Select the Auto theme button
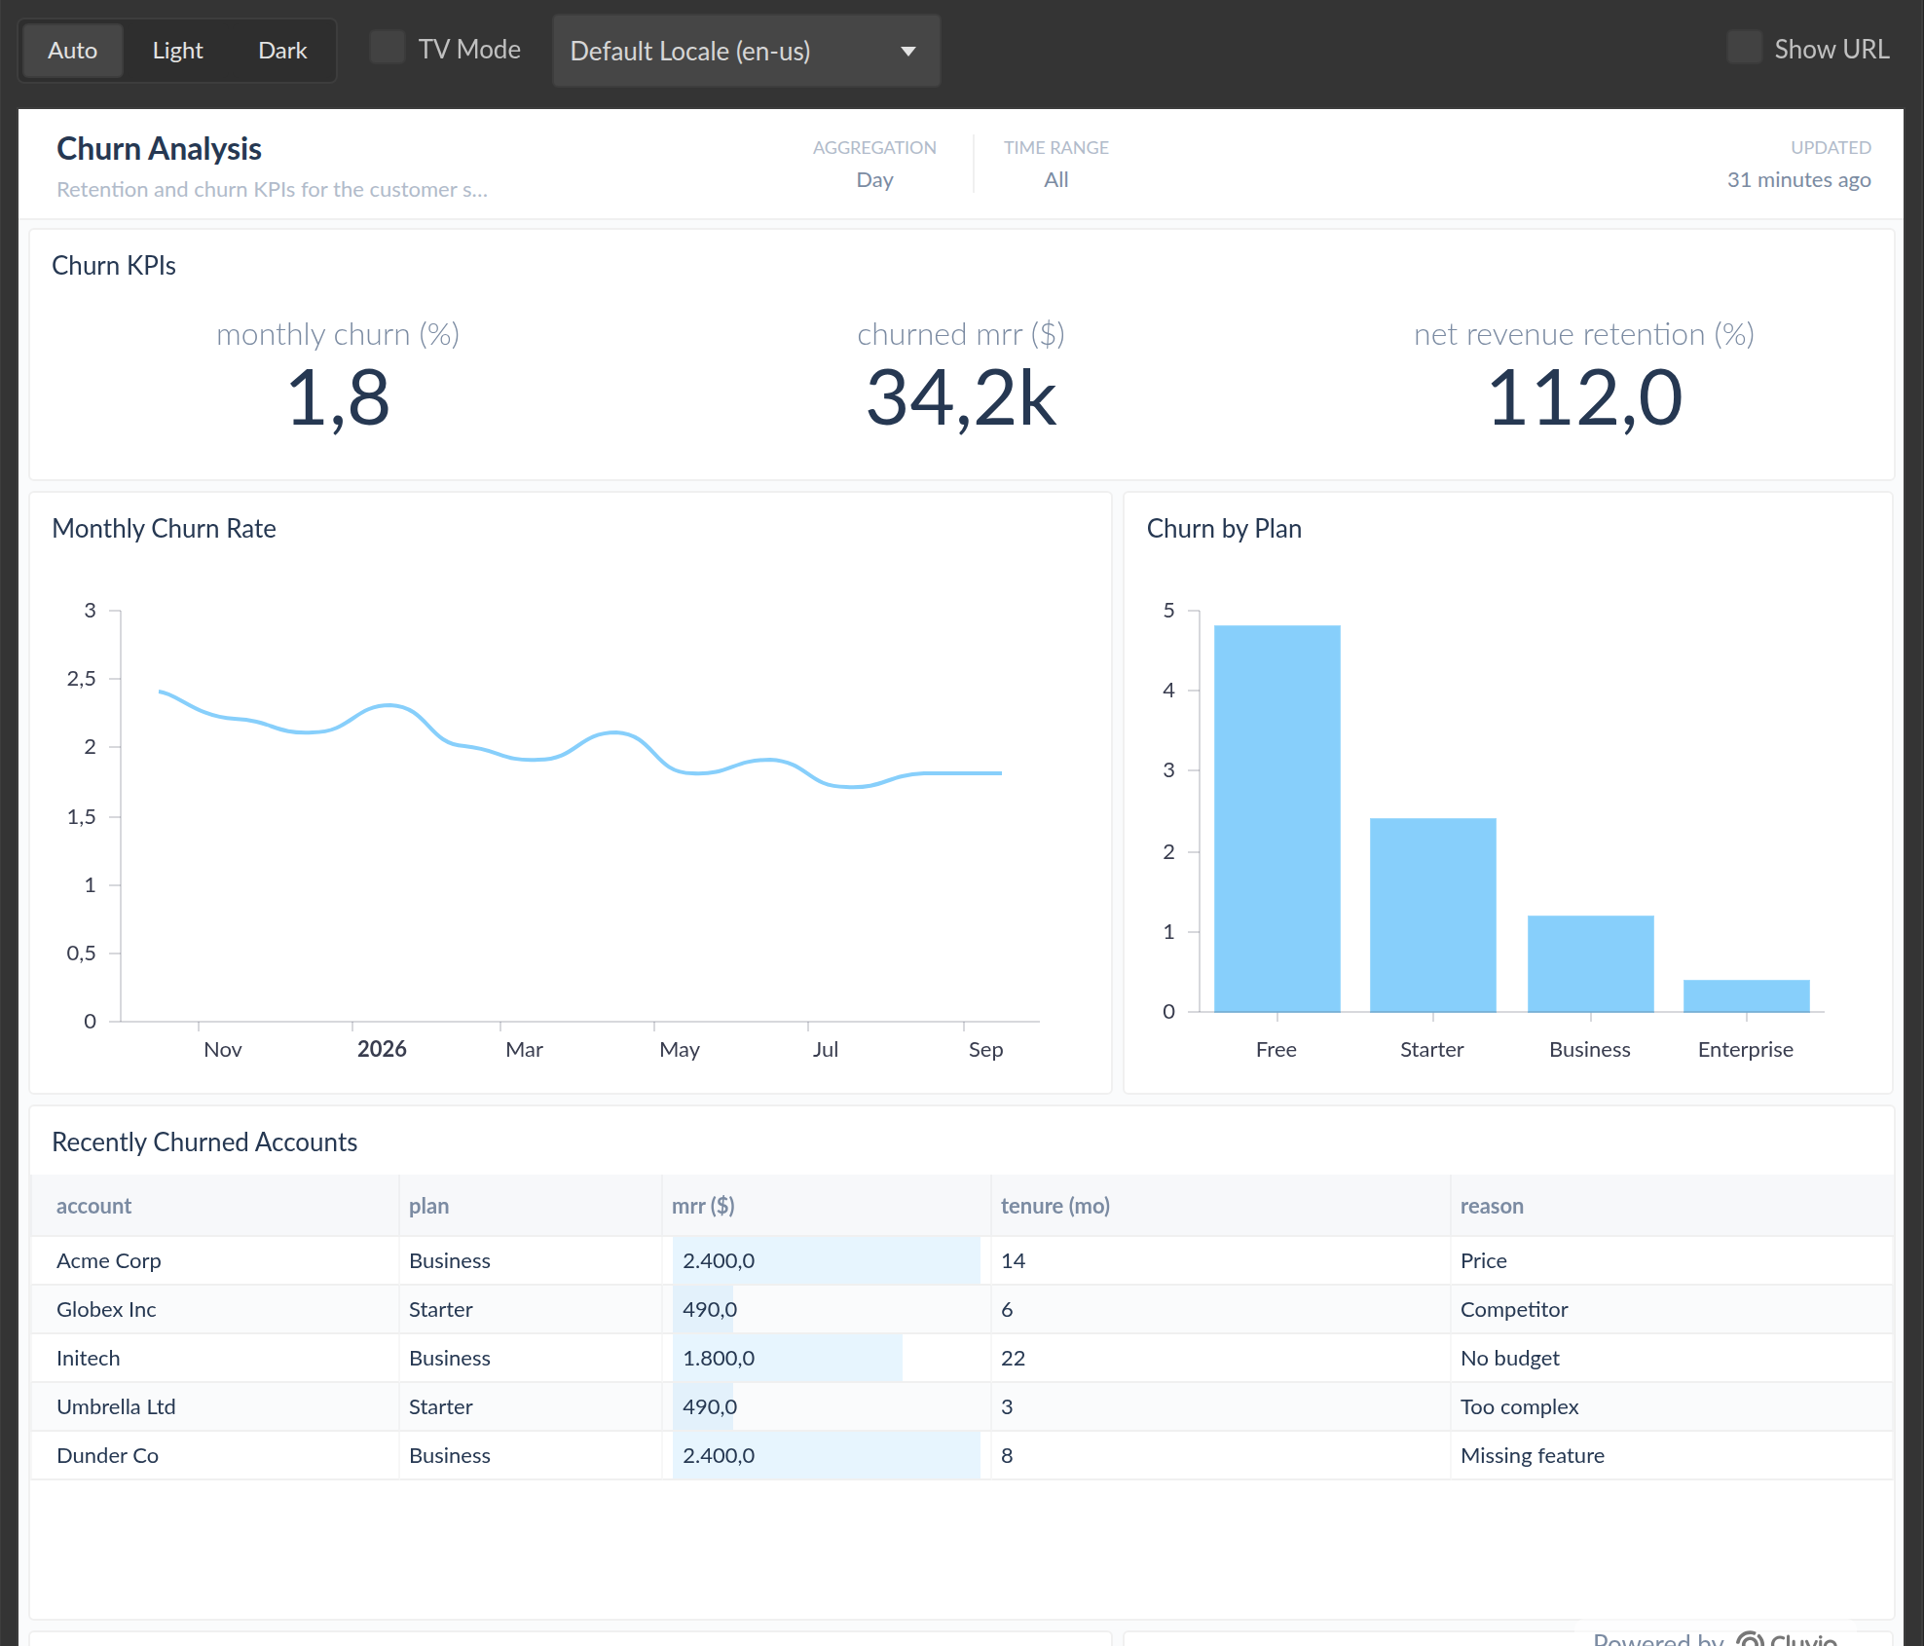The height and width of the screenshot is (1646, 1924). [72, 51]
